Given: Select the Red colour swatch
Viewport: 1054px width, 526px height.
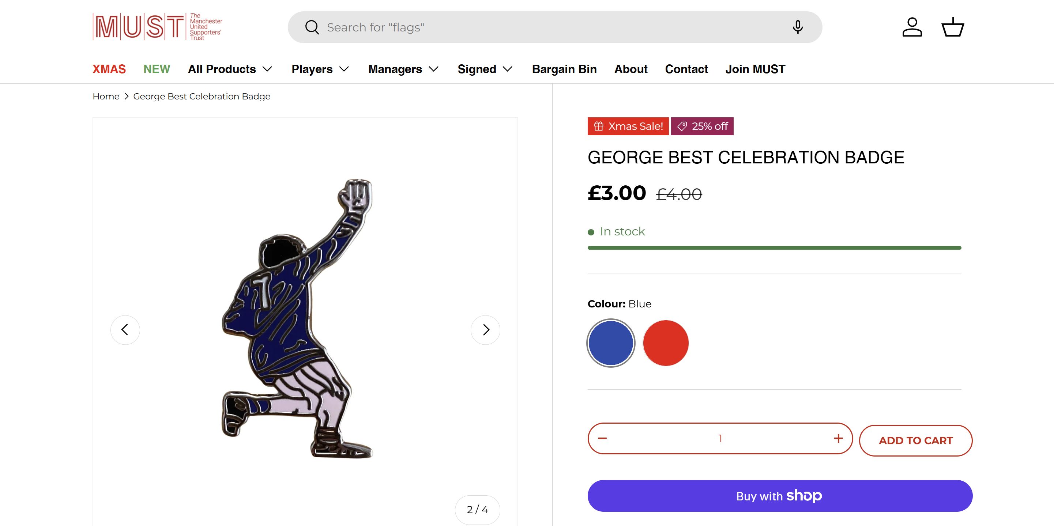Looking at the screenshot, I should click(x=666, y=343).
